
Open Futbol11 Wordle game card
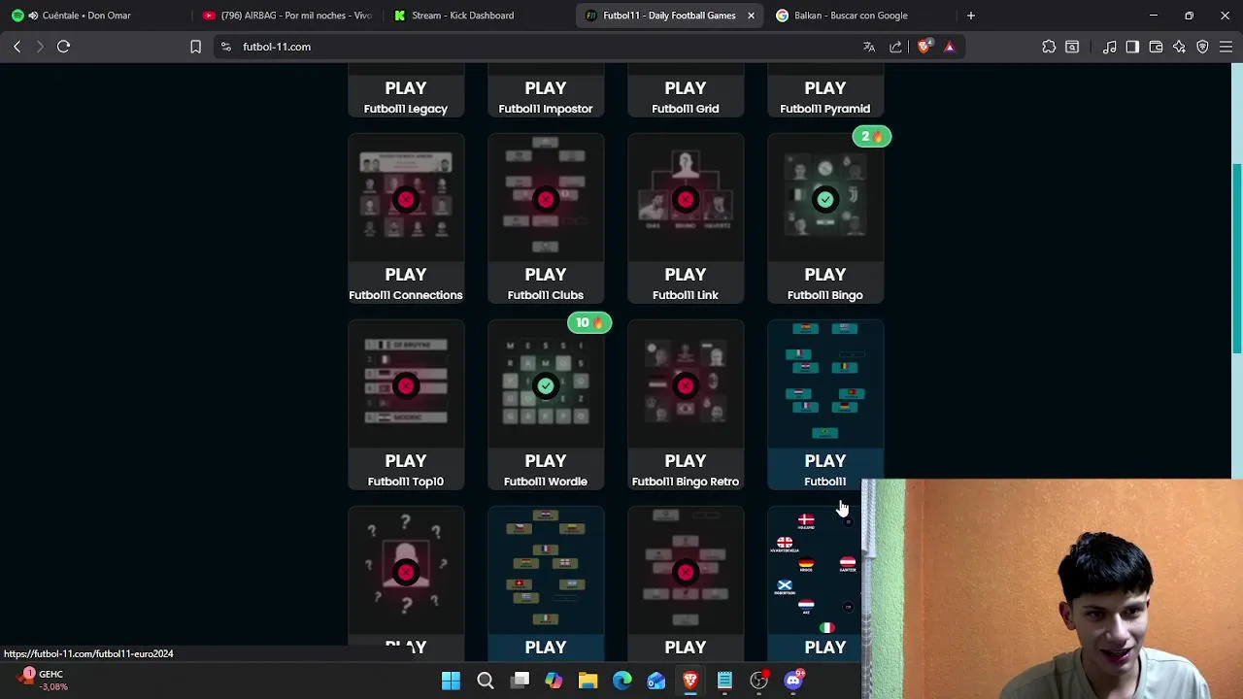(x=546, y=405)
